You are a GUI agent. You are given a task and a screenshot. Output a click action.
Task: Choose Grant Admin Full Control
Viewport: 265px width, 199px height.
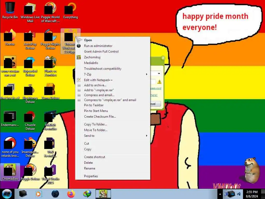(x=113, y=52)
